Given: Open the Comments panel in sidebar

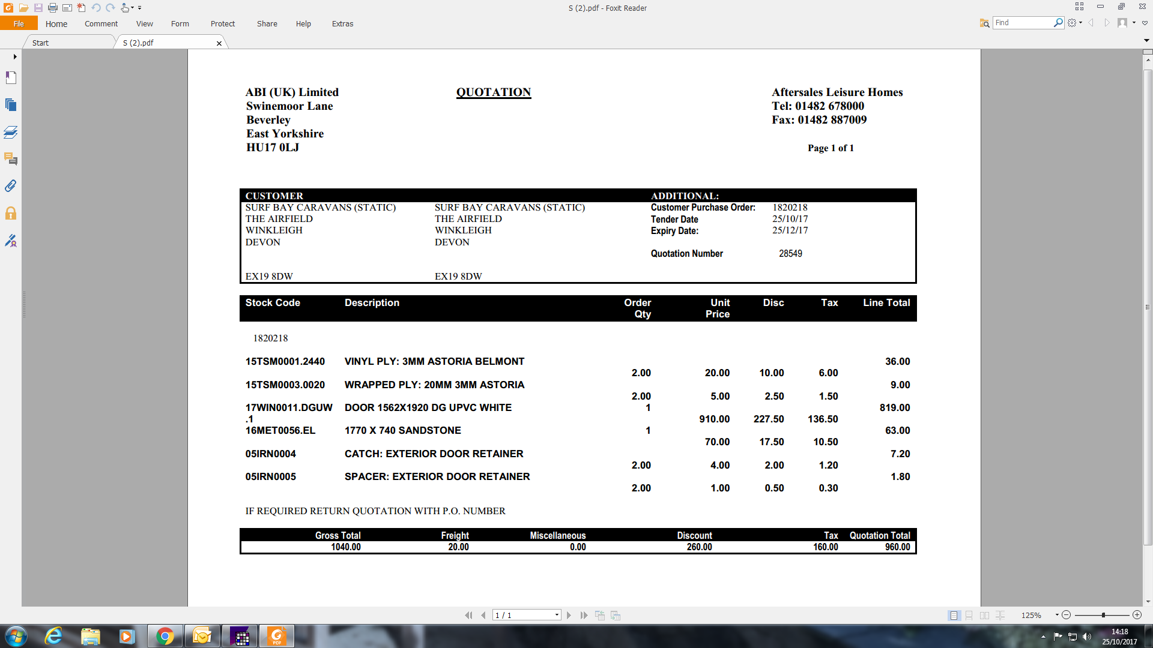Looking at the screenshot, I should click(11, 159).
